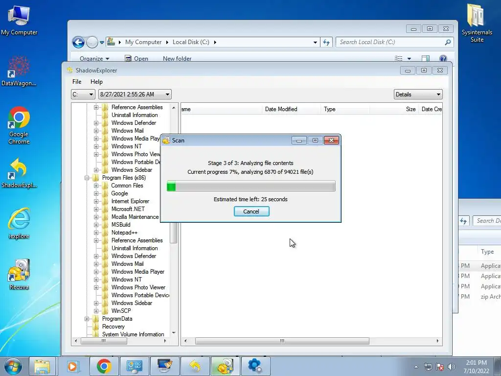The image size is (501, 376).
Task: Open My Computer desktop icon
Action: 19,20
